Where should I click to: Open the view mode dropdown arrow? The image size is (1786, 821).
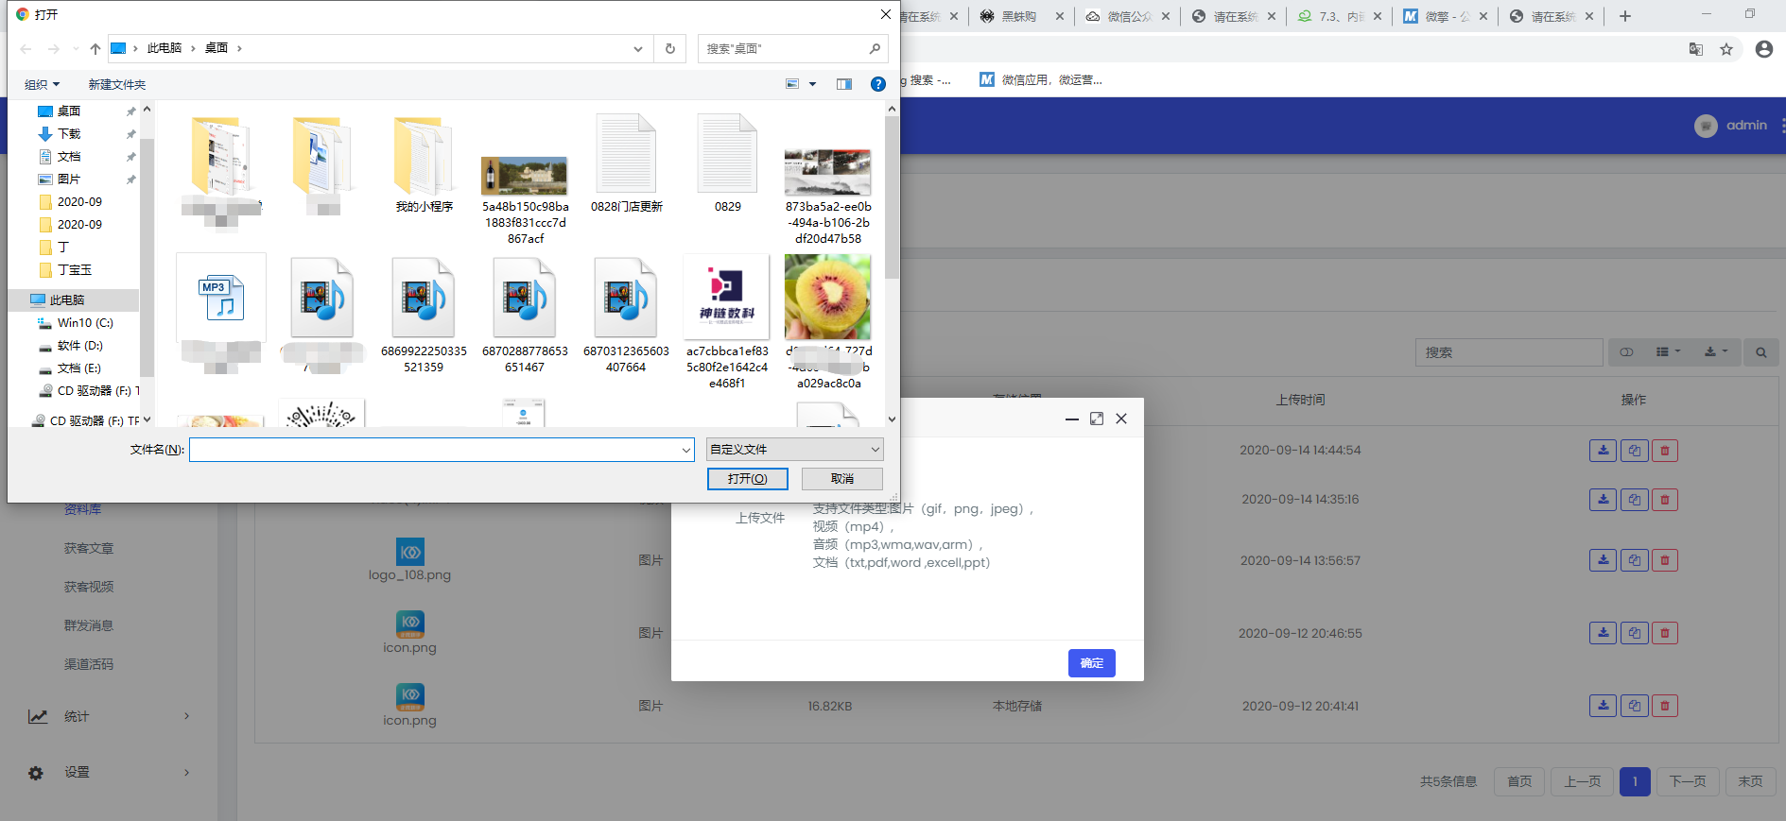coord(812,84)
